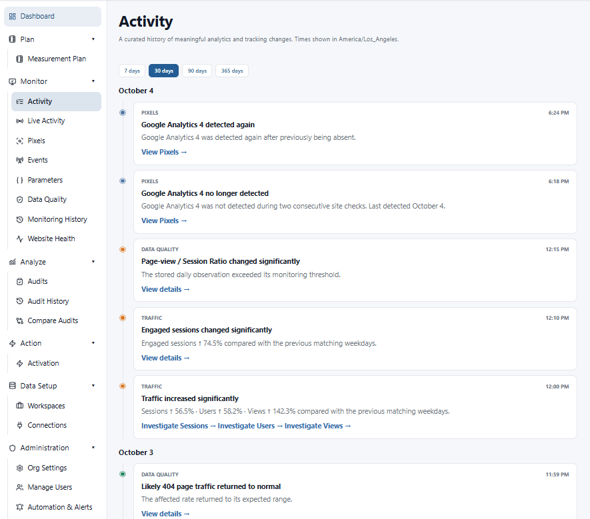Screen dimensions: 590x519
Task: Click the 12:00 PM timestamp
Action: (557, 386)
